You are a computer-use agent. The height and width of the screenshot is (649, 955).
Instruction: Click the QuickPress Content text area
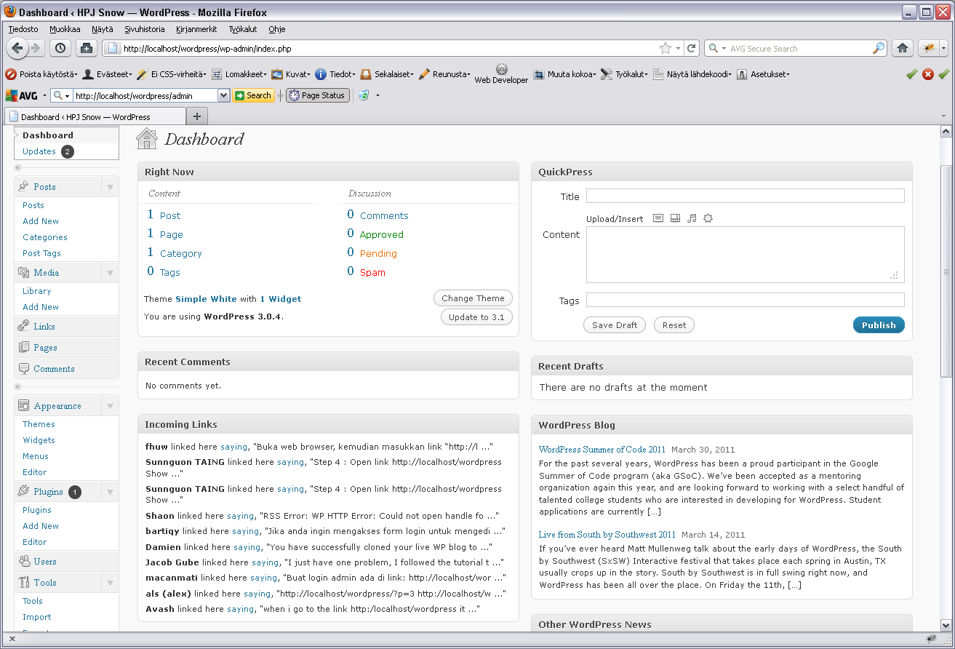click(746, 254)
